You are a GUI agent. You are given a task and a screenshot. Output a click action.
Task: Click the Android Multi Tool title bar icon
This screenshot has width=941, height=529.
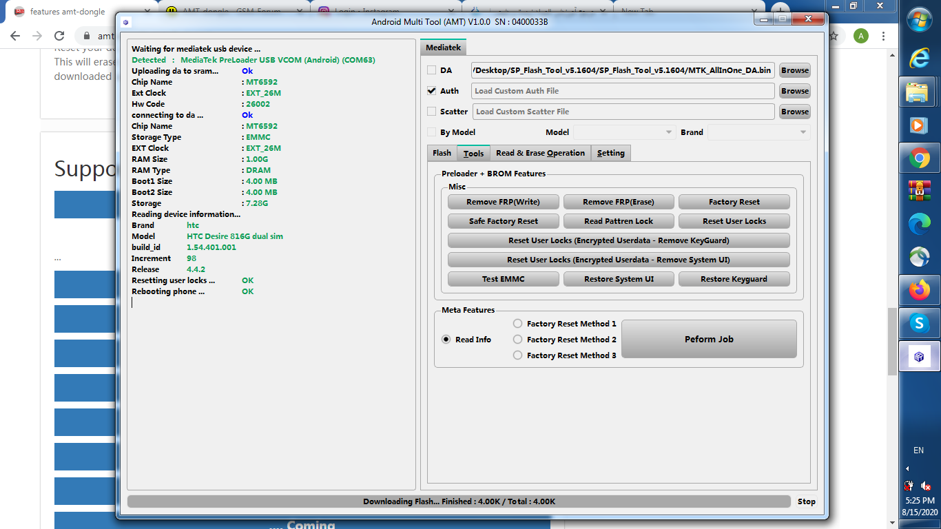126,21
